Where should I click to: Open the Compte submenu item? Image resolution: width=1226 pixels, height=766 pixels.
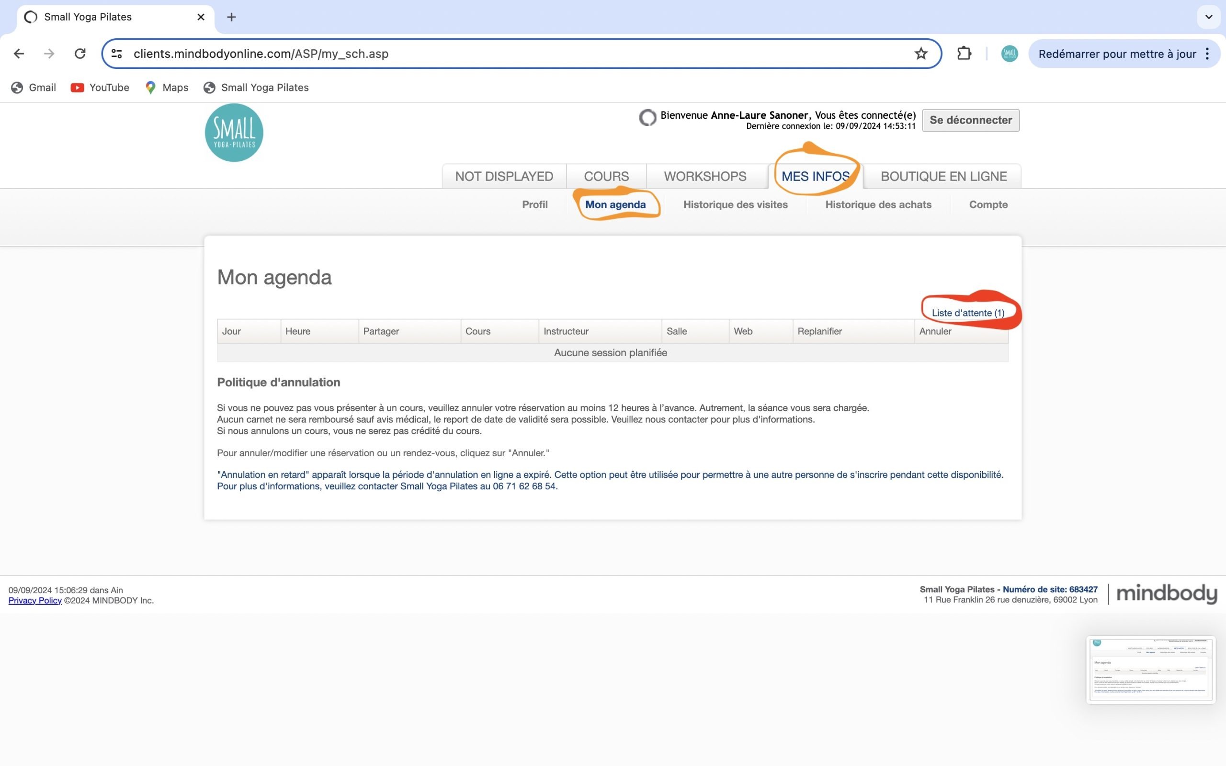pos(988,205)
